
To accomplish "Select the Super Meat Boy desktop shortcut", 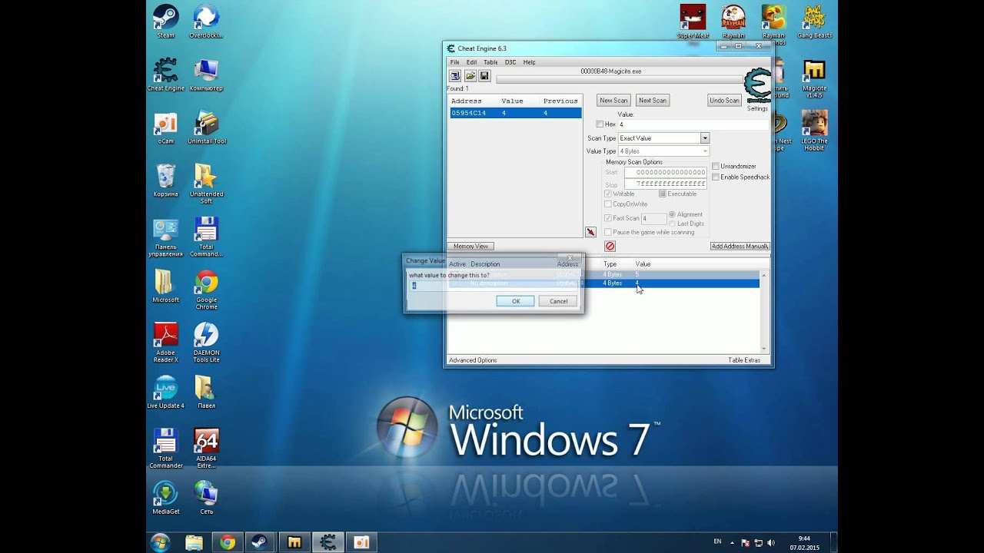I will [693, 22].
